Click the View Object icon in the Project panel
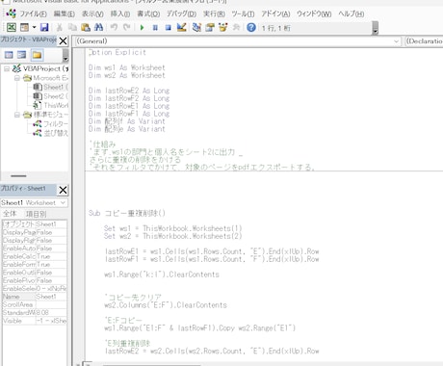 pos(22,55)
